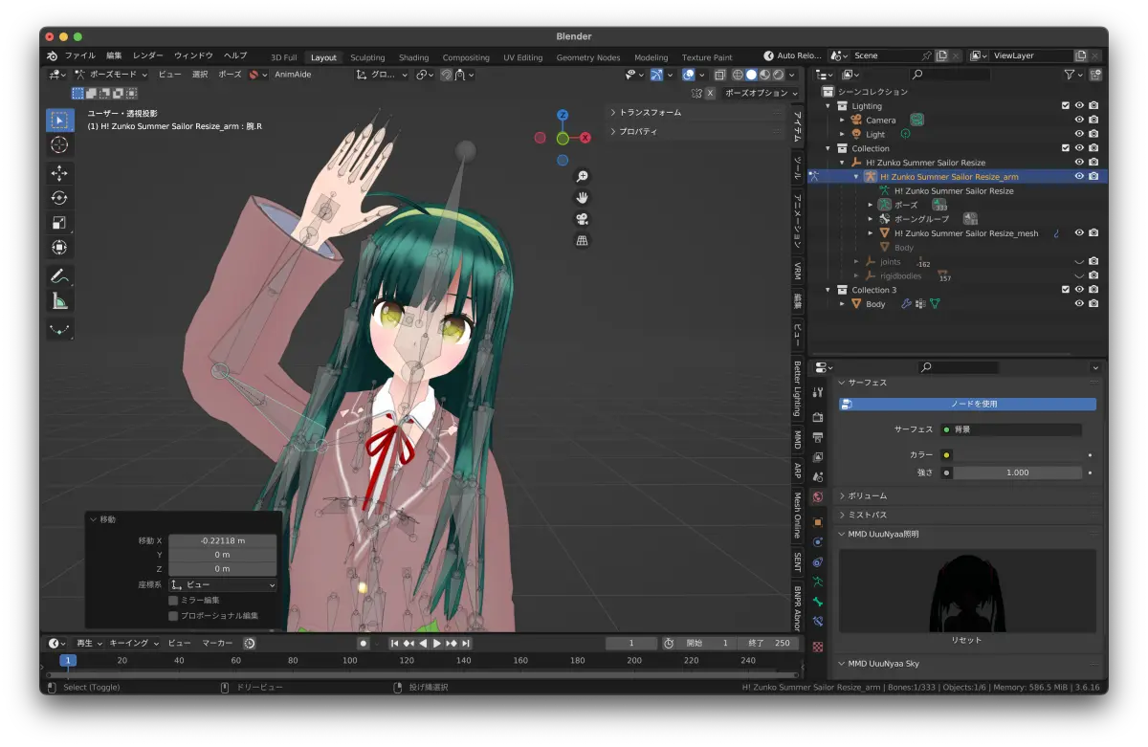
Task: Hide the Light object in viewport
Action: (1079, 135)
